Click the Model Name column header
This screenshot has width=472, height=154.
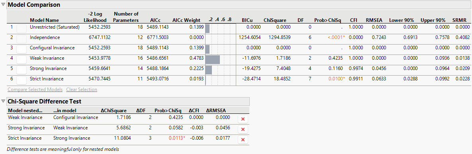pyautogui.click(x=44, y=20)
